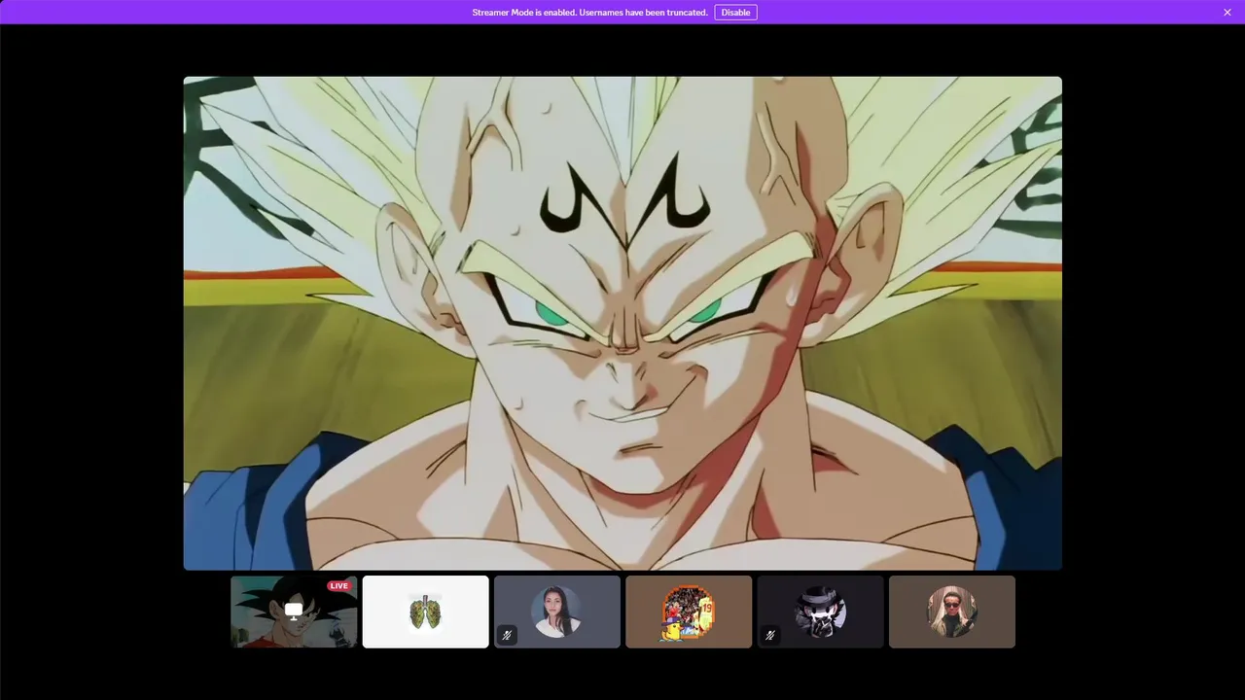The height and width of the screenshot is (700, 1245).
Task: Select dark tile with masked hat avatar
Action: click(x=820, y=612)
